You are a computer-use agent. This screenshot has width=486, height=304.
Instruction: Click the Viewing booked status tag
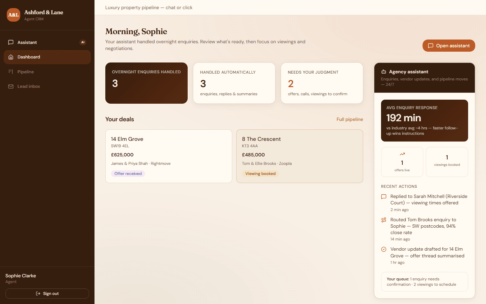click(x=260, y=174)
